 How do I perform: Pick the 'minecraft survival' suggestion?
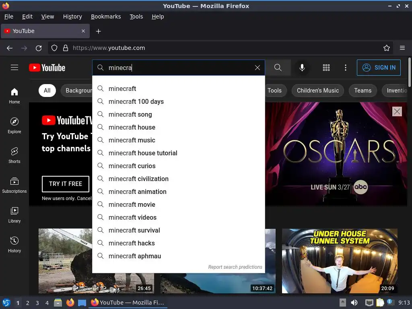(x=179, y=230)
